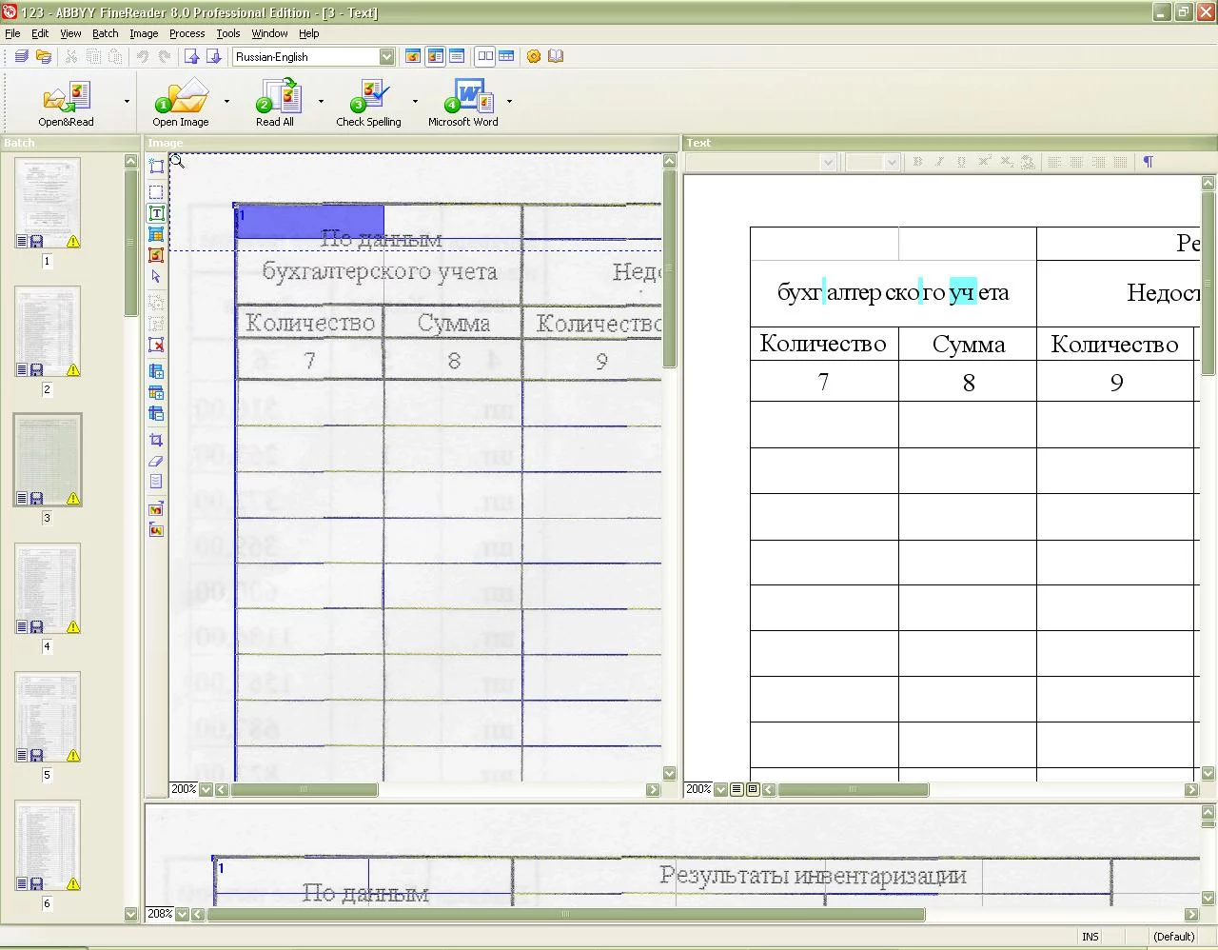Click the Open&Read wizard button

click(x=67, y=103)
